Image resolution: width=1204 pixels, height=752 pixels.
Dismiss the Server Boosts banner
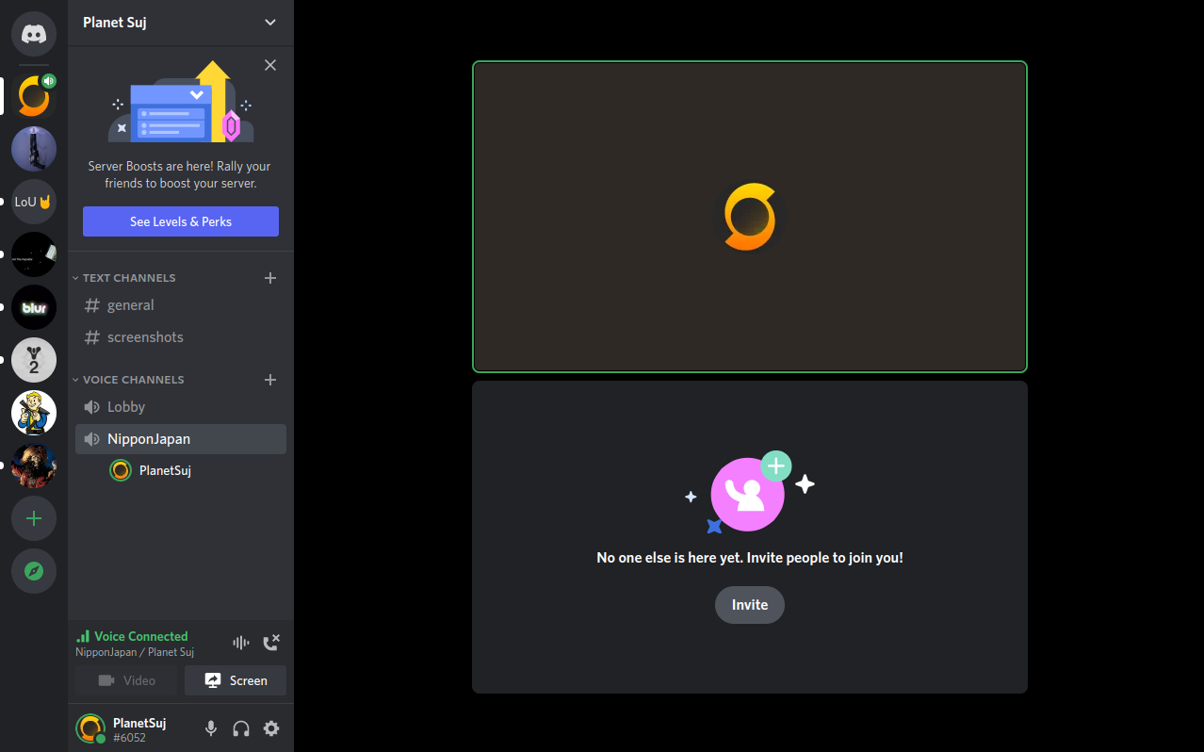270,65
